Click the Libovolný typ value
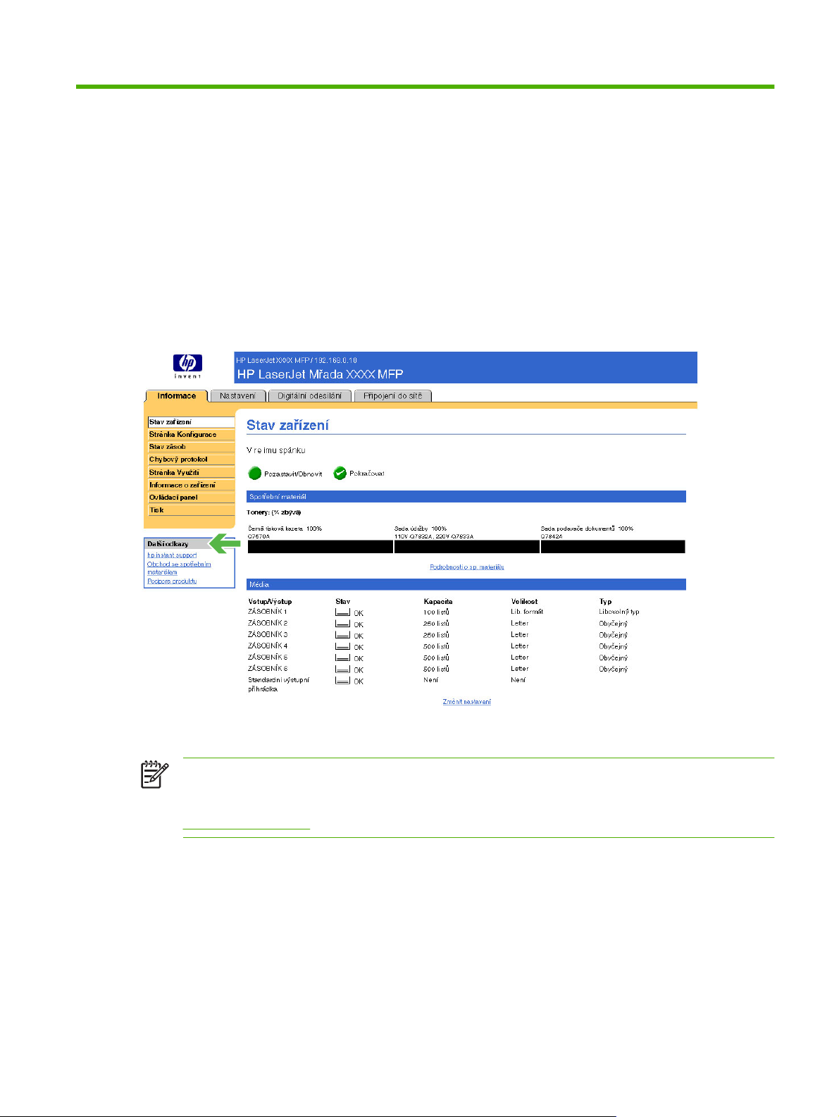The image size is (839, 1117). tap(619, 612)
